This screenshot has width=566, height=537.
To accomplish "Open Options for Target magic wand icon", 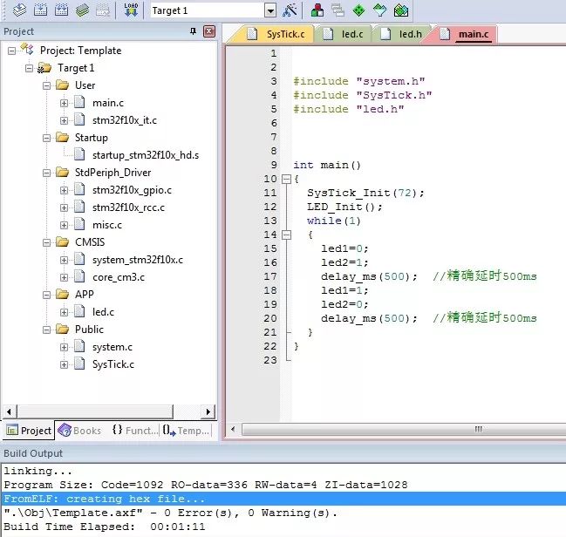I will (290, 10).
